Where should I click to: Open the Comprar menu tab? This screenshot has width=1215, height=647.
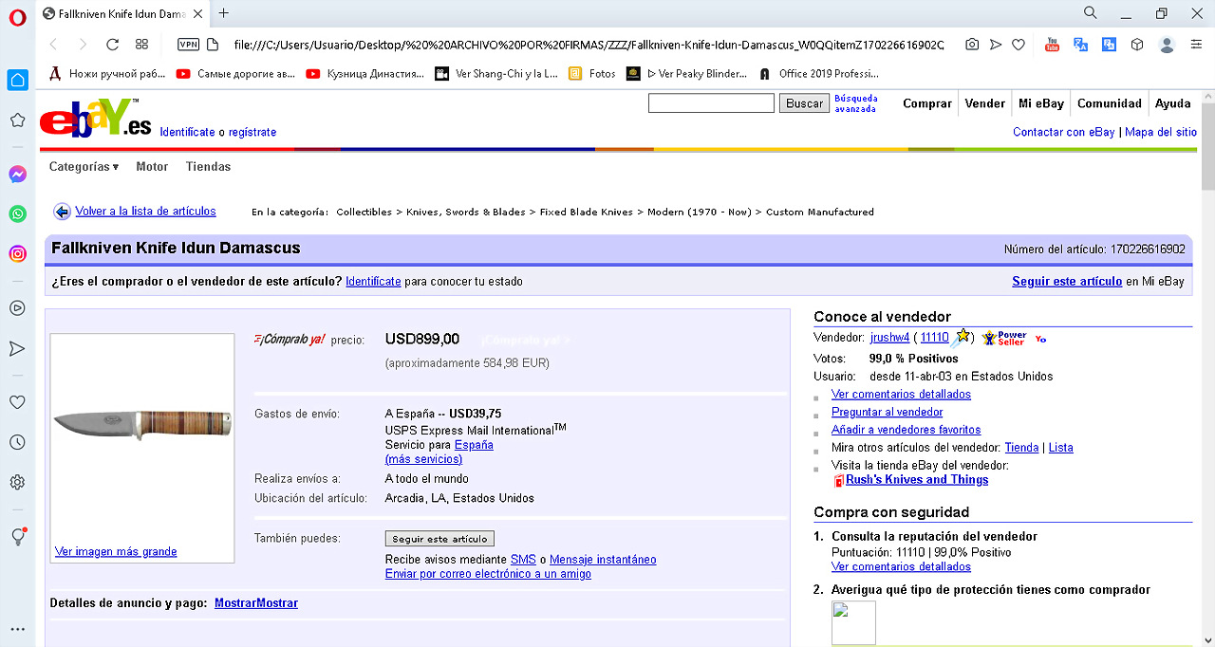pos(927,103)
